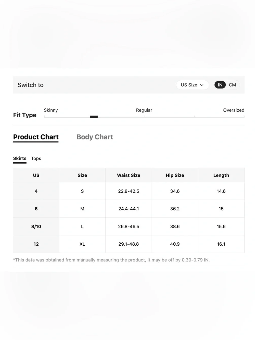This screenshot has height=340, width=255.
Task: Click the XL size cell
Action: point(82,244)
